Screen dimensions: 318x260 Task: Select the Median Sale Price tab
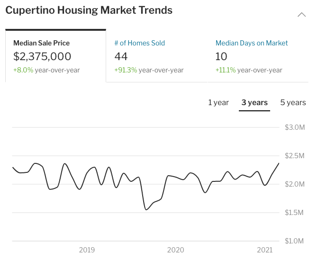coord(42,43)
